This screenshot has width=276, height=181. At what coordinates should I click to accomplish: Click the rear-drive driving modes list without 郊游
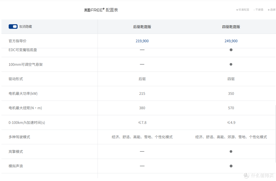point(142,137)
